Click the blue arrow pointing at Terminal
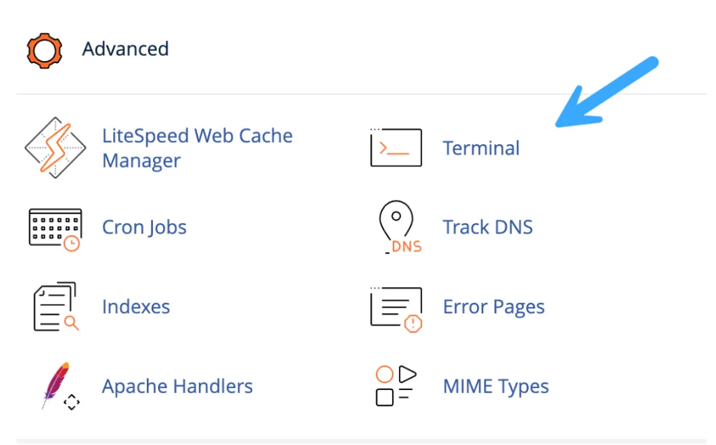The image size is (716, 445). point(606,92)
